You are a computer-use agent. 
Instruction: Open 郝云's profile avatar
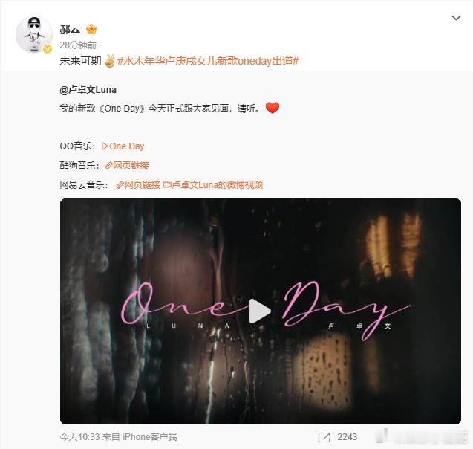(x=34, y=35)
